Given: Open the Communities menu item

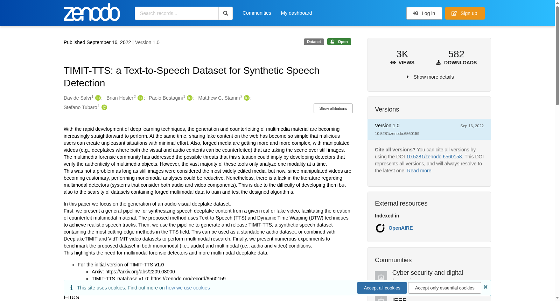Looking at the screenshot, I should pos(257,13).
